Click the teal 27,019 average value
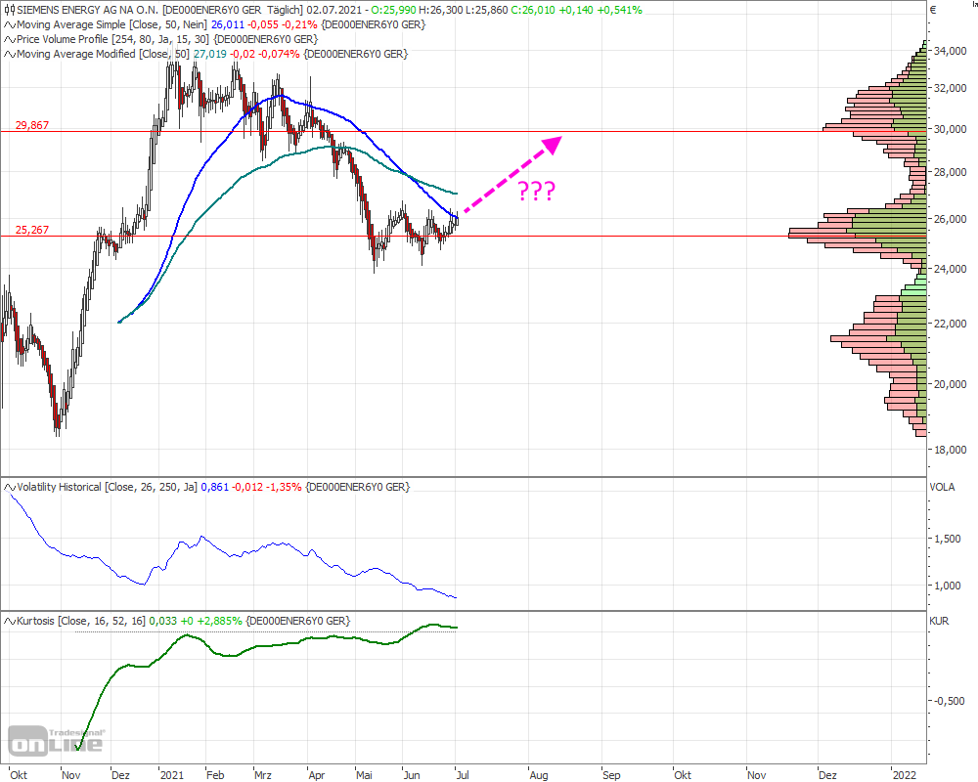Viewport: 978px width, 782px height. (210, 55)
